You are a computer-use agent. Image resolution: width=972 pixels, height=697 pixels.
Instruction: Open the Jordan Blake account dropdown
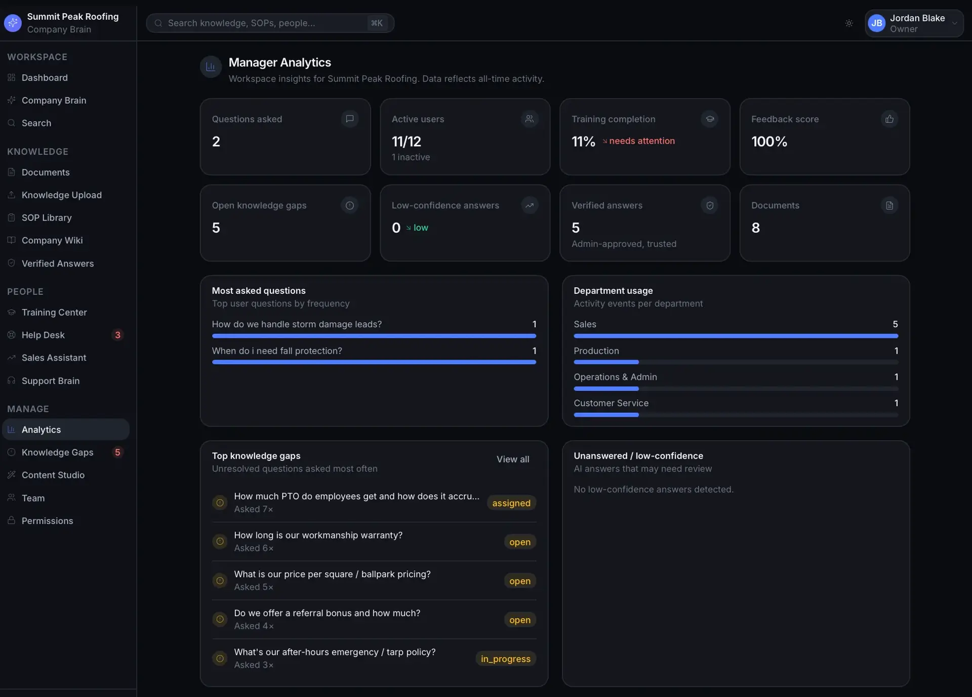pyautogui.click(x=914, y=23)
